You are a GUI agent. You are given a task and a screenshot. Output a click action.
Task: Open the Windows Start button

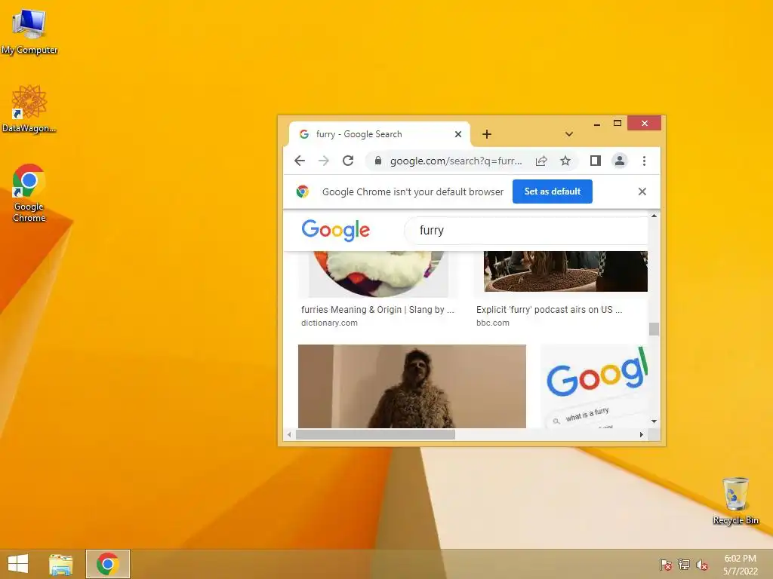(x=18, y=564)
